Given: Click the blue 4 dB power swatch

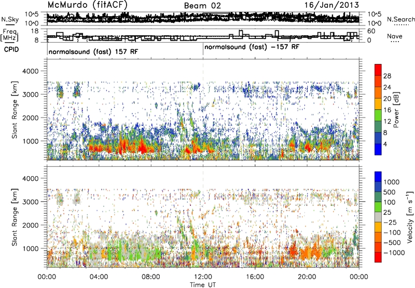Looking at the screenshot, I should coord(378,149).
